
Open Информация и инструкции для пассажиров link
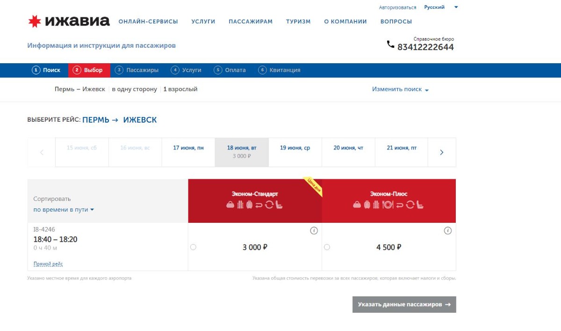click(101, 46)
